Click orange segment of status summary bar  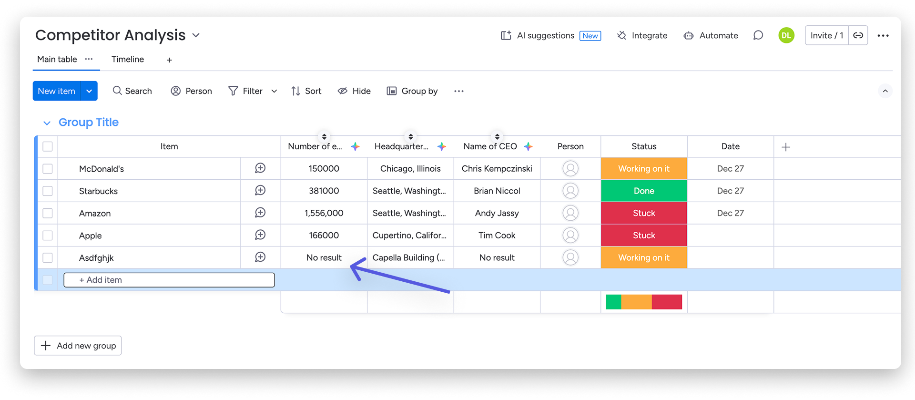coord(636,302)
